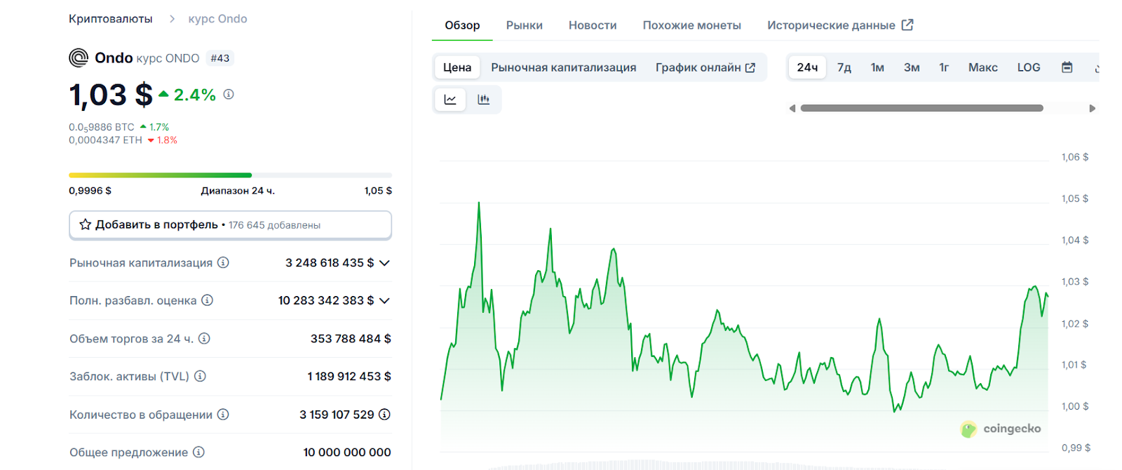The height and width of the screenshot is (470, 1122).
Task: Open external link icon of Исторические данные
Action: pos(907,25)
